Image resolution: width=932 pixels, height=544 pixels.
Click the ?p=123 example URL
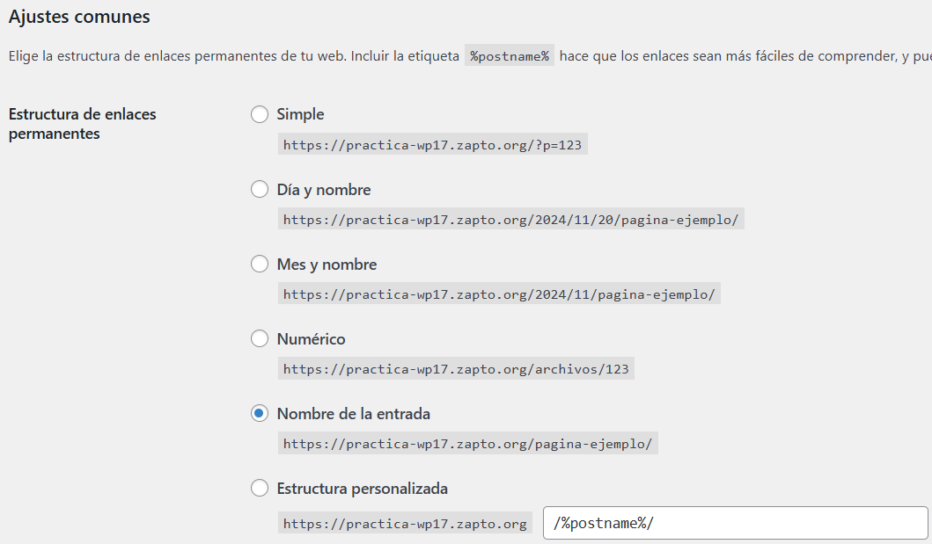click(x=432, y=146)
